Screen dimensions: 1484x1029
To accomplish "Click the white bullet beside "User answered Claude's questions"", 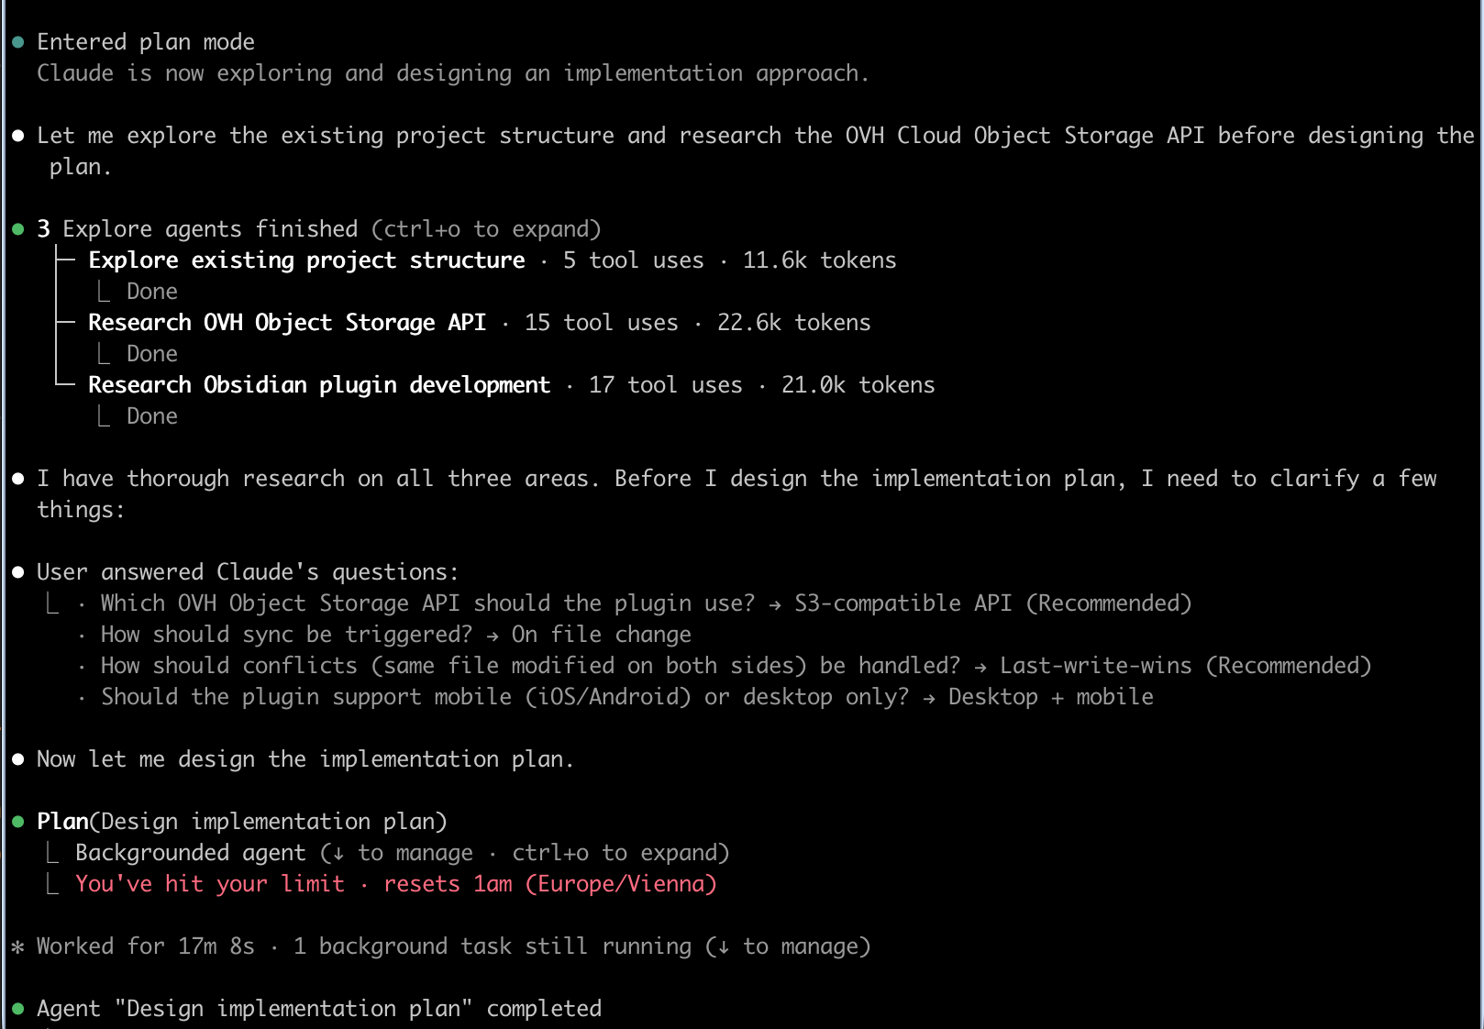I will point(17,572).
